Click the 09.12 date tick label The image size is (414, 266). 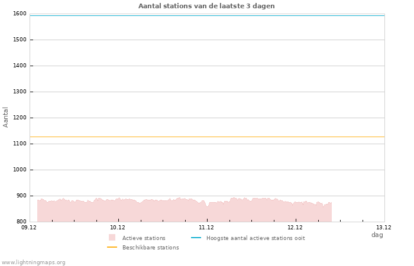tap(29, 227)
